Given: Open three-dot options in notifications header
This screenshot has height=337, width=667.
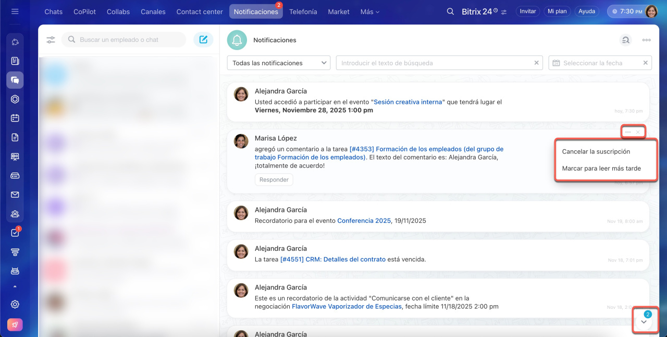Looking at the screenshot, I should tap(646, 40).
